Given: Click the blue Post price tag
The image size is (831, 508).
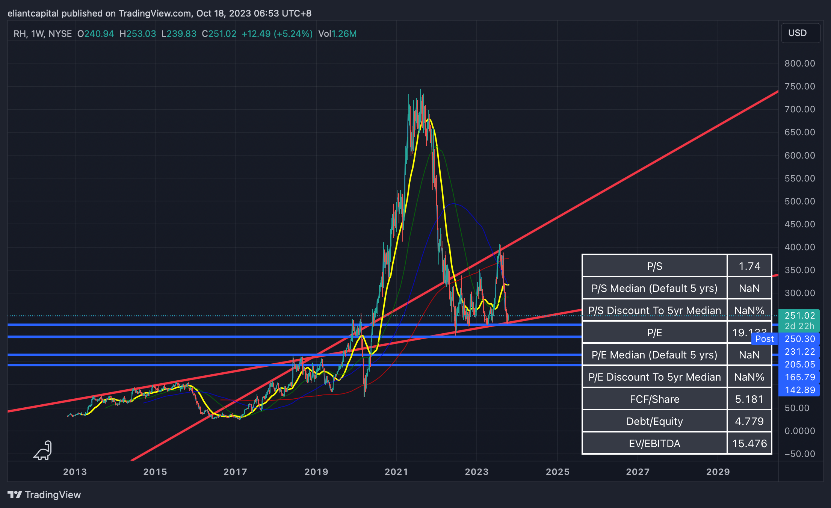Looking at the screenshot, I should [x=764, y=339].
